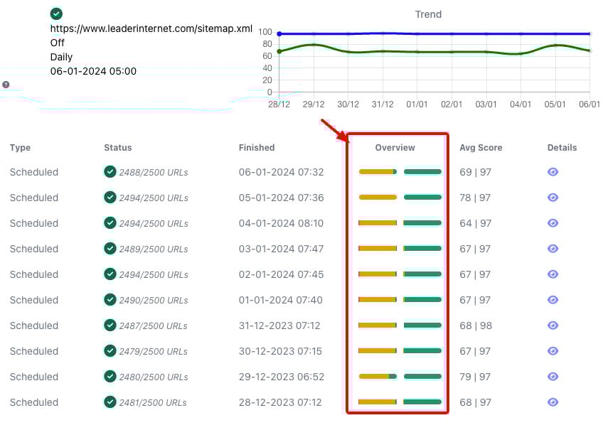This screenshot has width=603, height=425.
Task: View details eye for 28-12-2023 07:12 run
Action: coord(553,402)
